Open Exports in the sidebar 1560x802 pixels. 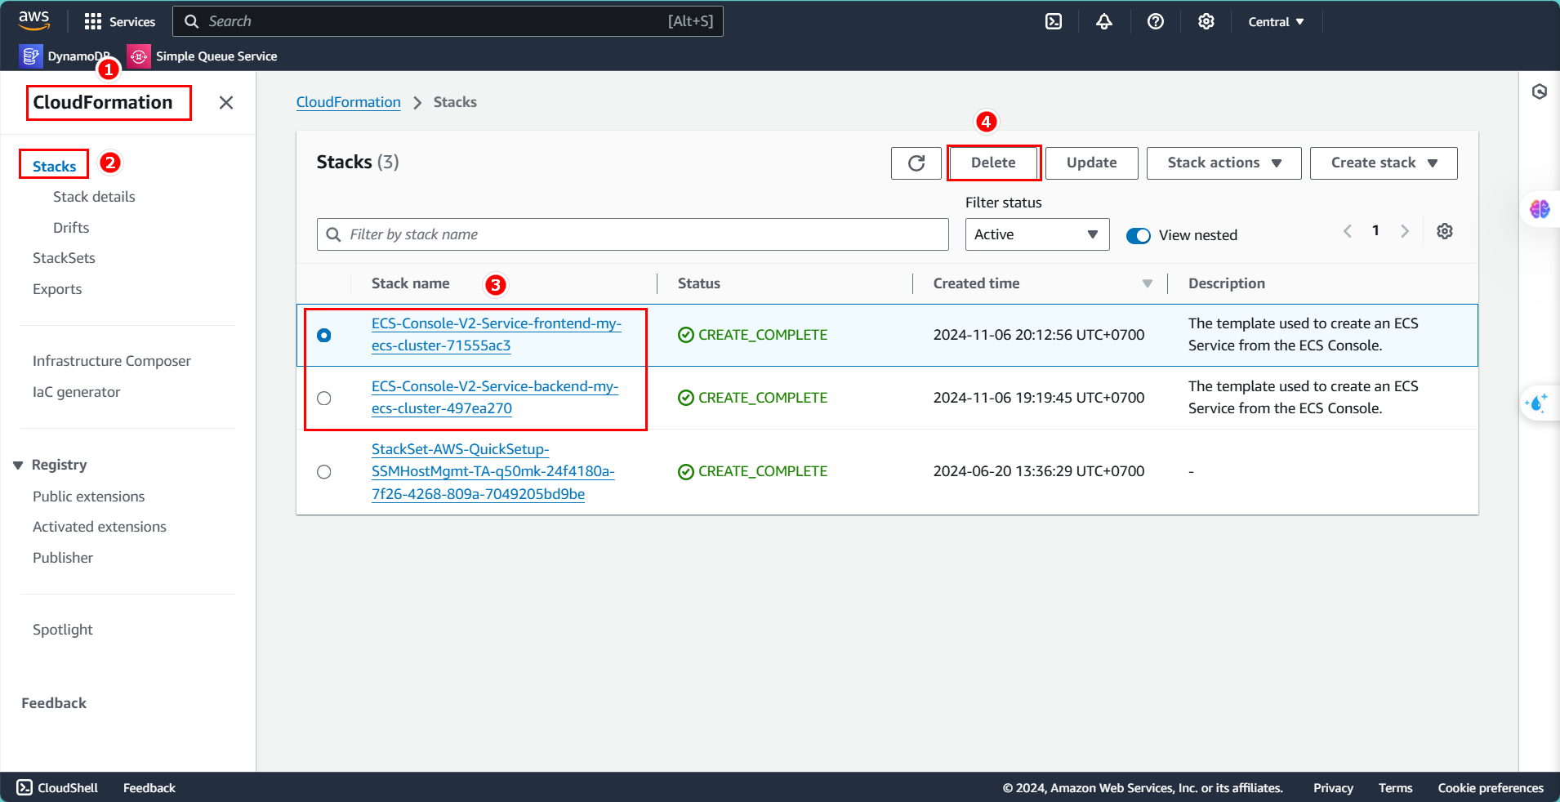(57, 289)
